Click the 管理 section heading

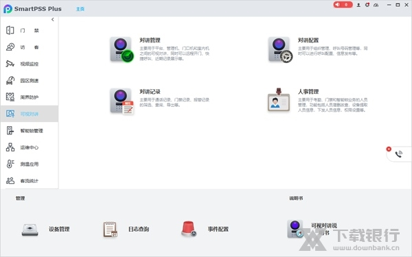click(20, 198)
